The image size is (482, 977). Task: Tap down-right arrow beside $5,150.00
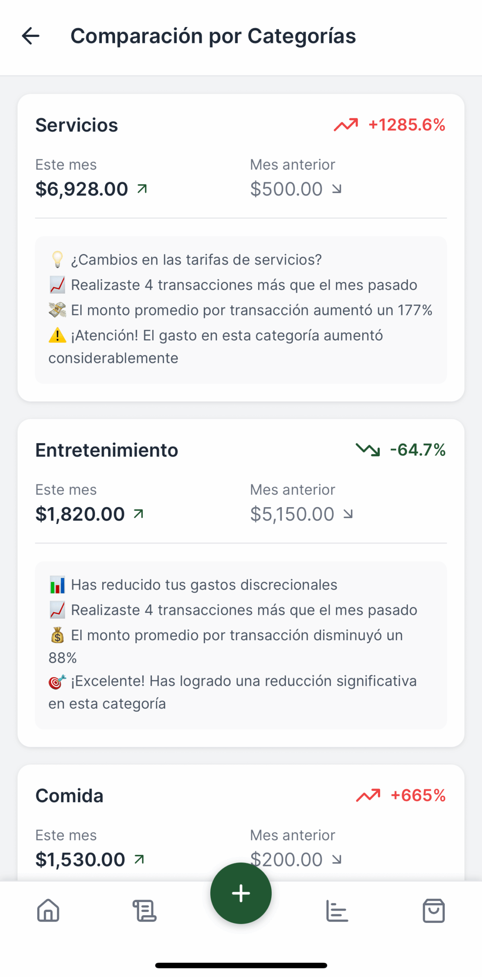[x=348, y=514]
